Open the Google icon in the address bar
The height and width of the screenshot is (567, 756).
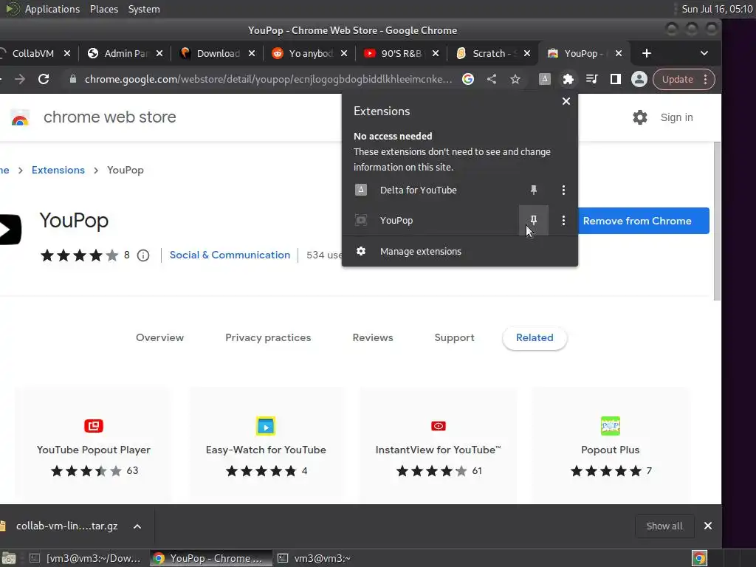click(467, 79)
